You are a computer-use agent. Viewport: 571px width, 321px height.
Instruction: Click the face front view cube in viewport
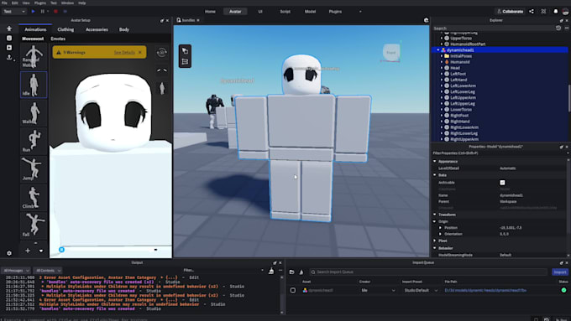pyautogui.click(x=390, y=53)
